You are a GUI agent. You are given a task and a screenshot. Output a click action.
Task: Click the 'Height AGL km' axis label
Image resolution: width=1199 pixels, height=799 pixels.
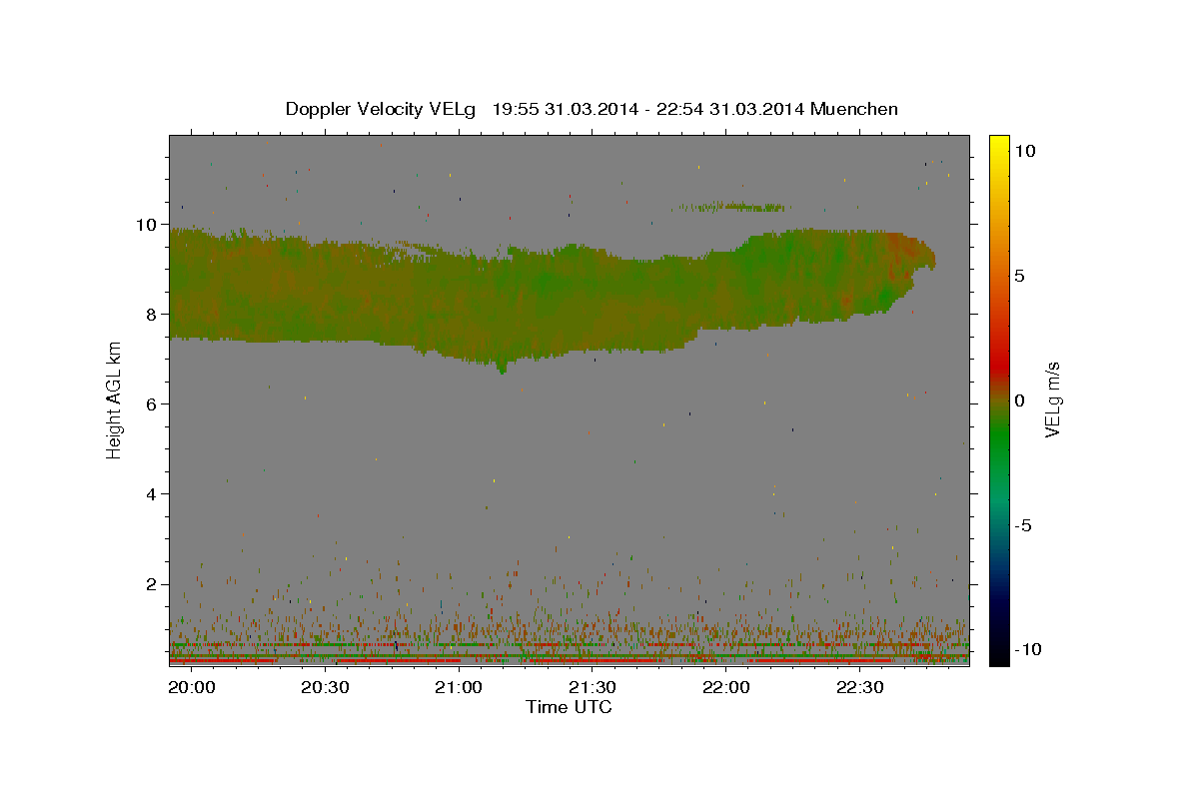click(x=114, y=399)
